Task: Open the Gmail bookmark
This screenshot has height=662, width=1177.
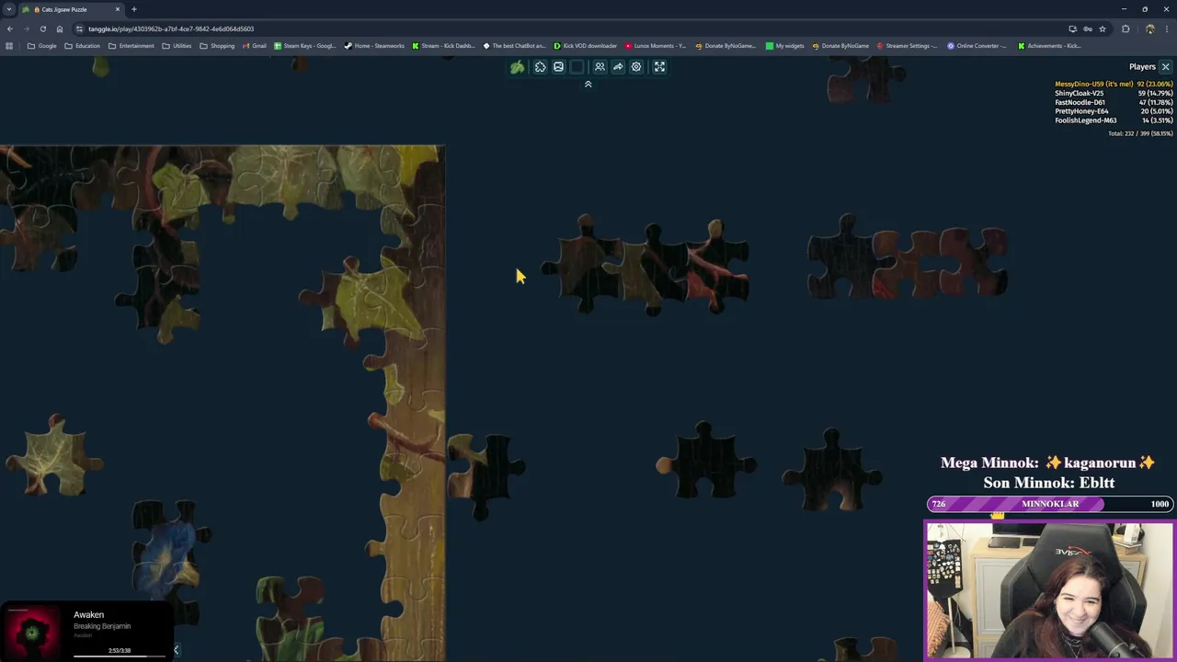Action: click(254, 45)
